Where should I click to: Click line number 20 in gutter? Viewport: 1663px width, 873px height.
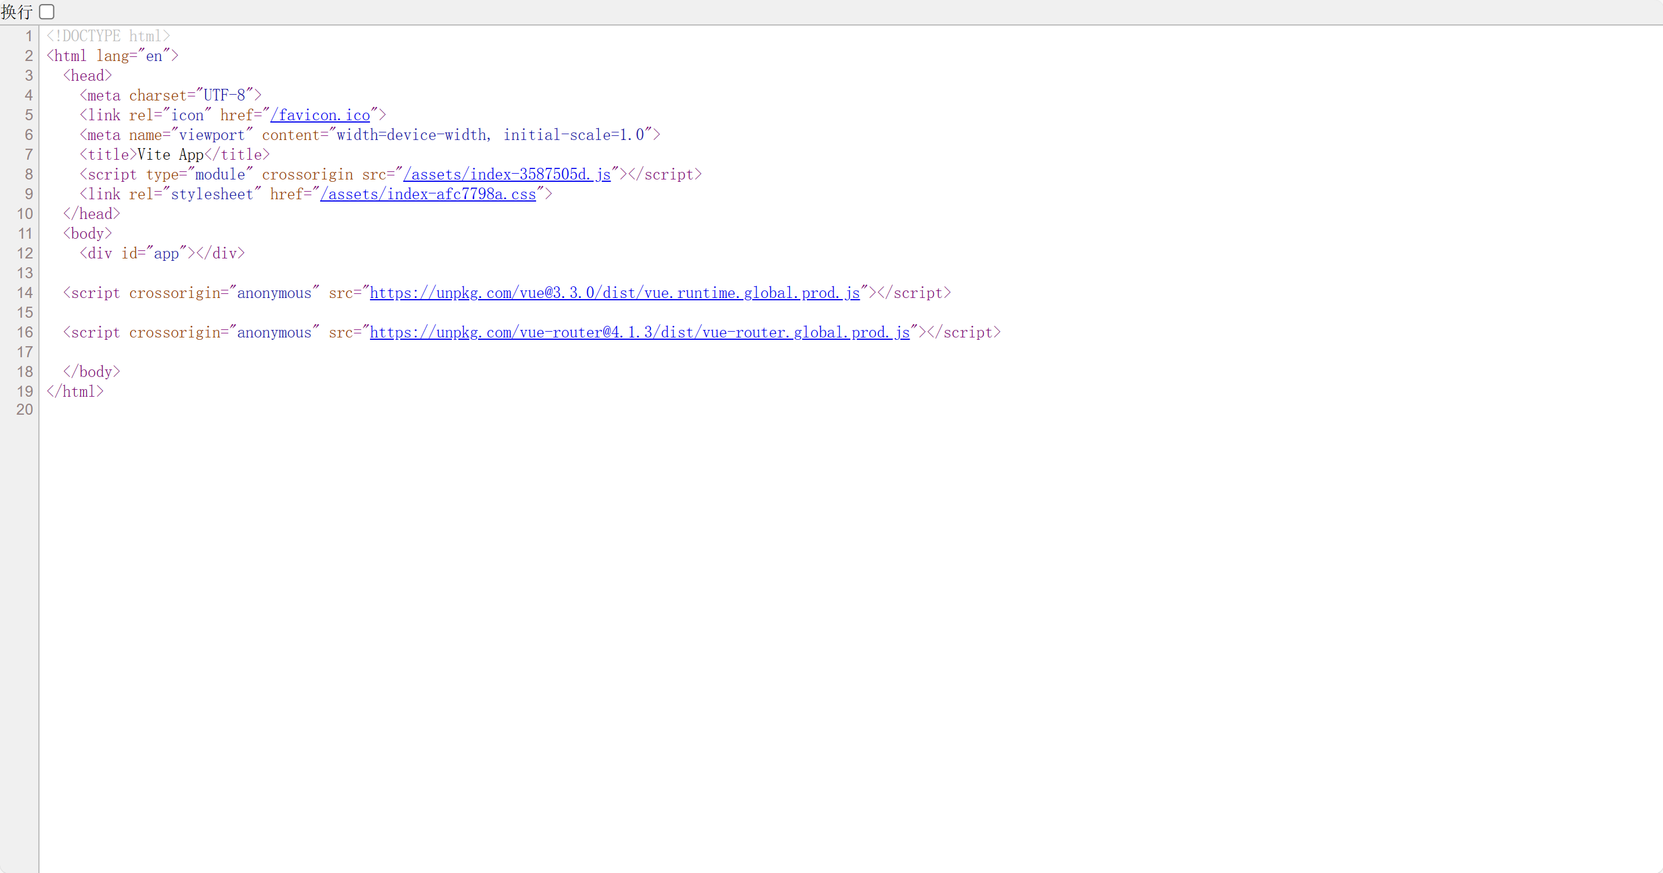[x=24, y=409]
